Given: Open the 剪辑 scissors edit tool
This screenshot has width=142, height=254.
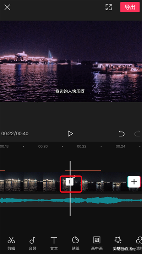Looking at the screenshot, I should pos(11,243).
